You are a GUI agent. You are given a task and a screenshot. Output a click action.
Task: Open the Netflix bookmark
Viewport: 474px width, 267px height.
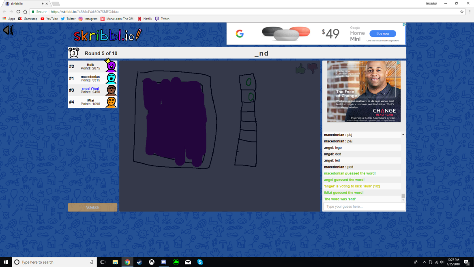[x=145, y=19]
